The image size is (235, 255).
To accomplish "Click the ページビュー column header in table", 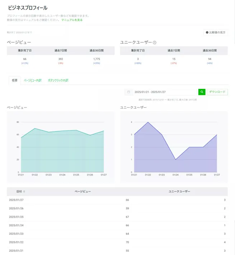I will pyautogui.click(x=83, y=192).
